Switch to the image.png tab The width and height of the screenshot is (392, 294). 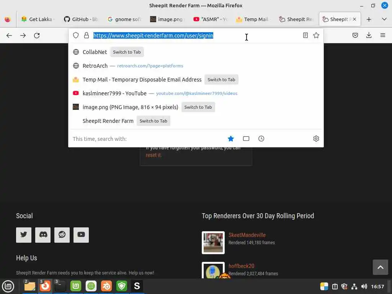[x=167, y=19]
